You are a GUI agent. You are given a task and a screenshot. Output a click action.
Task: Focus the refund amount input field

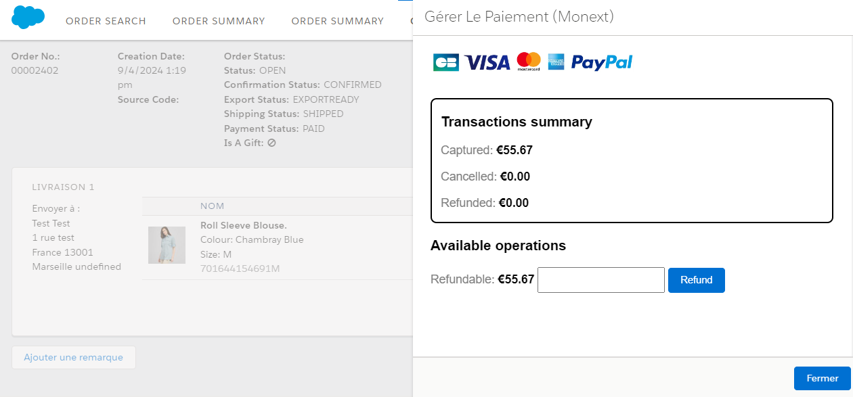pyautogui.click(x=601, y=280)
